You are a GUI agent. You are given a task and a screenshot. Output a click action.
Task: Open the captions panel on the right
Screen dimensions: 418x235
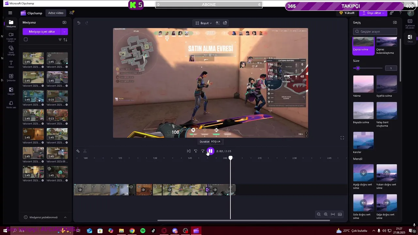tap(410, 24)
